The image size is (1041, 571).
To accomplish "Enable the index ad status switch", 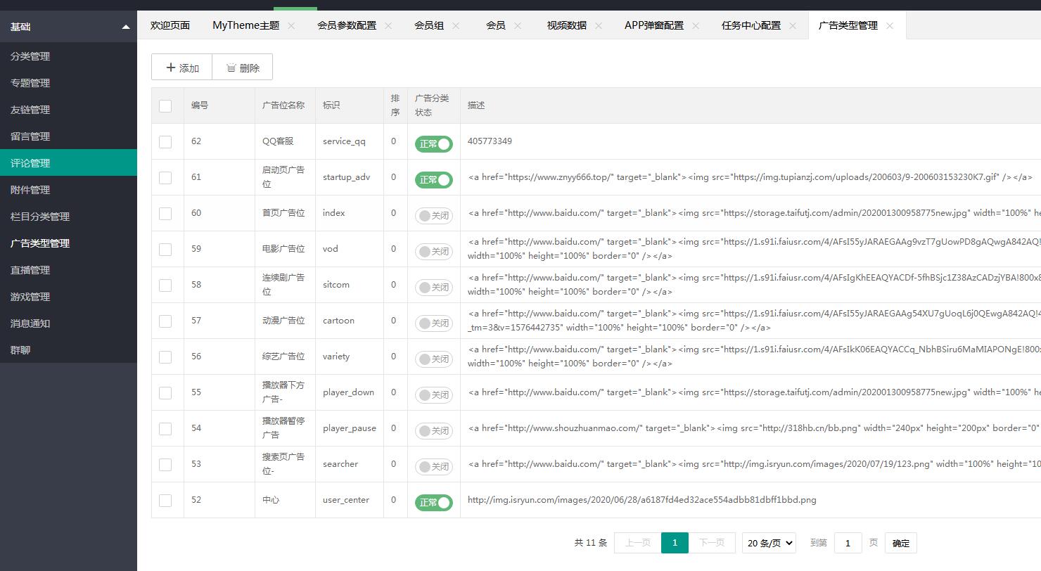I will pos(433,216).
